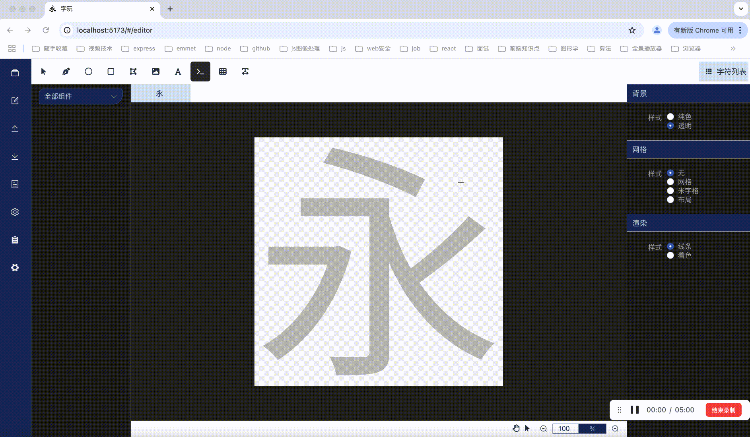Viewport: 750px width, 437px height.
Task: Activate the bottom pointer tool
Action: (527, 428)
